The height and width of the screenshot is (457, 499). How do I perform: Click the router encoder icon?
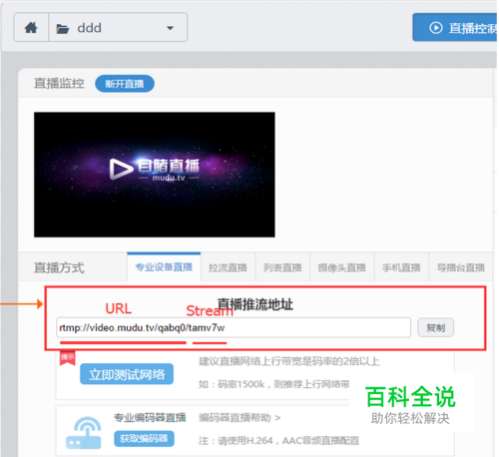coord(84,432)
